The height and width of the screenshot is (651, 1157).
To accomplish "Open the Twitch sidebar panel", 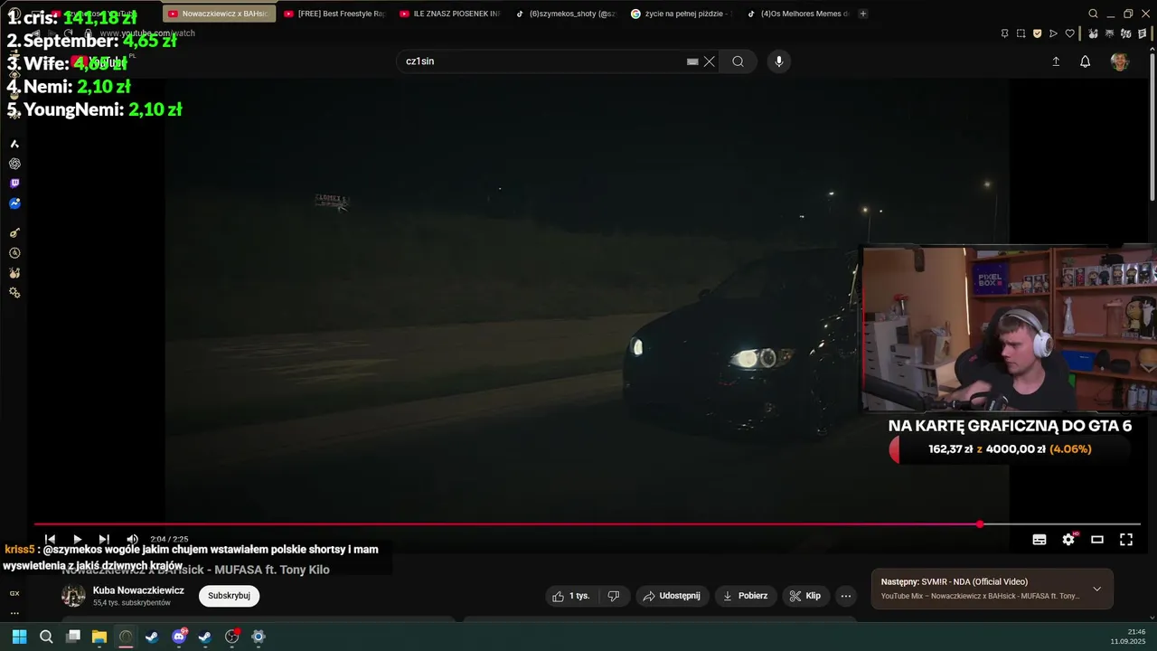I will (14, 184).
